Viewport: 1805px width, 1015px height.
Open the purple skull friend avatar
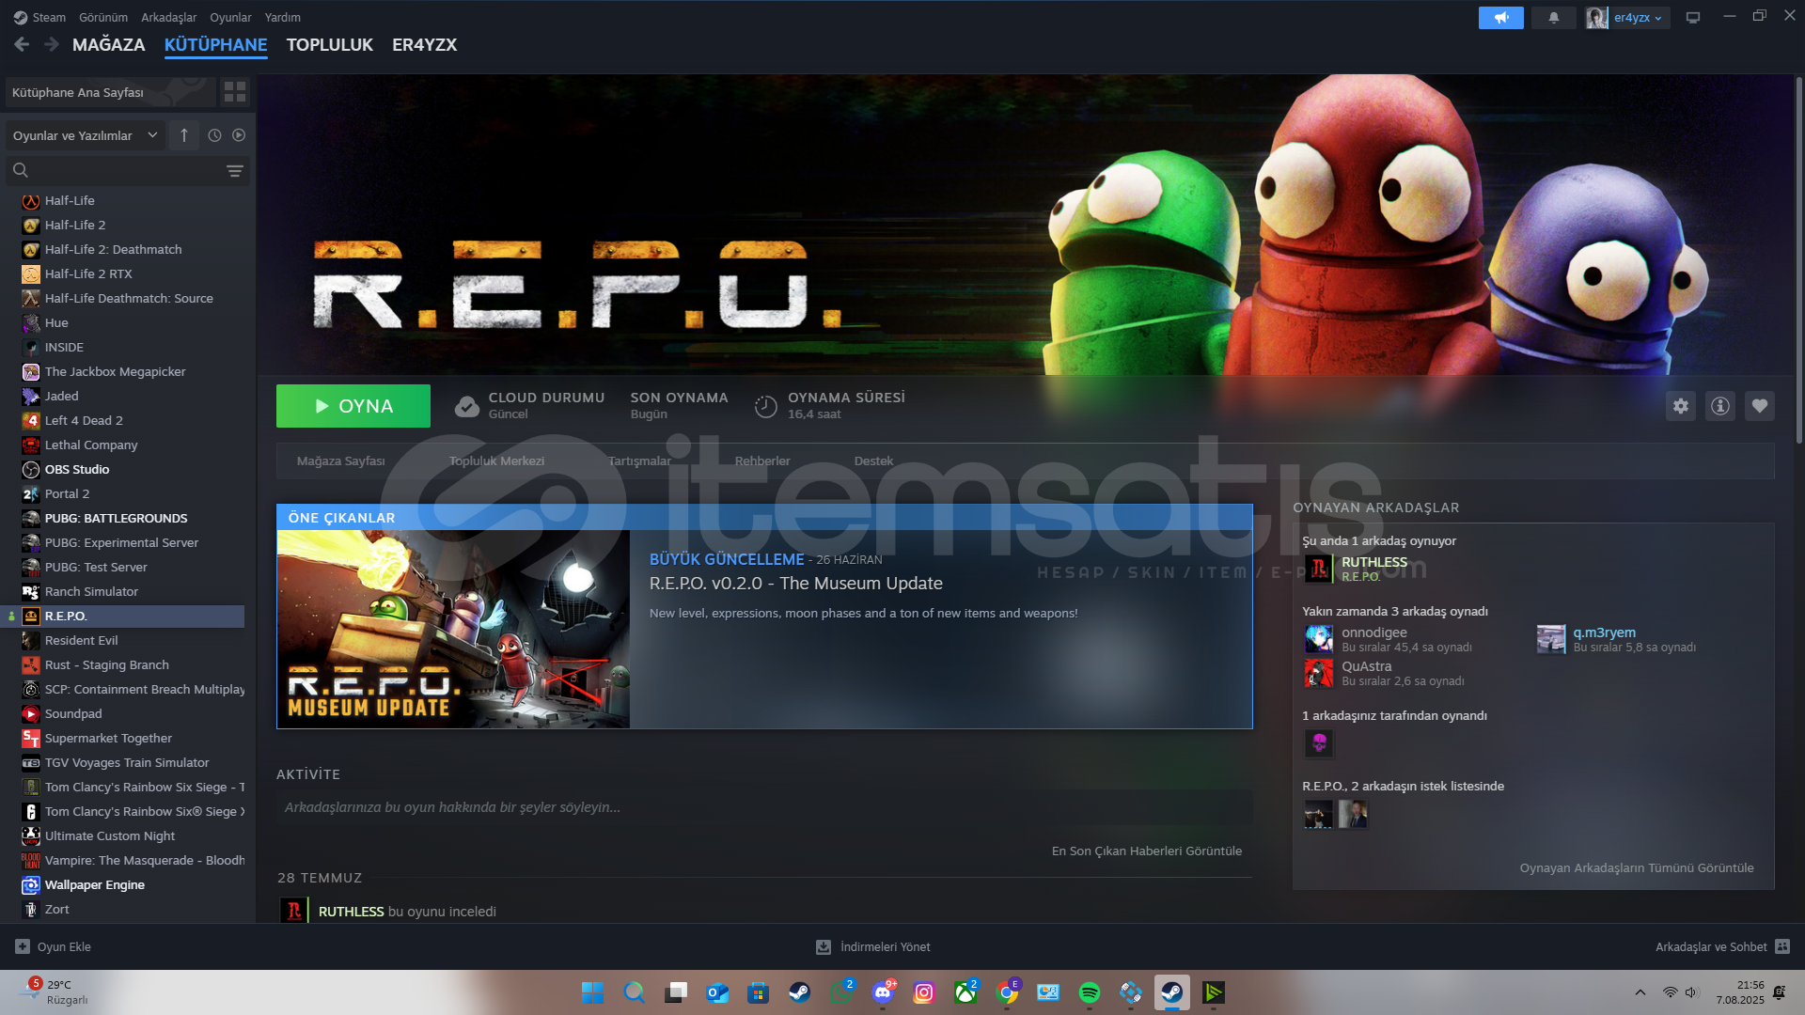coord(1319,743)
